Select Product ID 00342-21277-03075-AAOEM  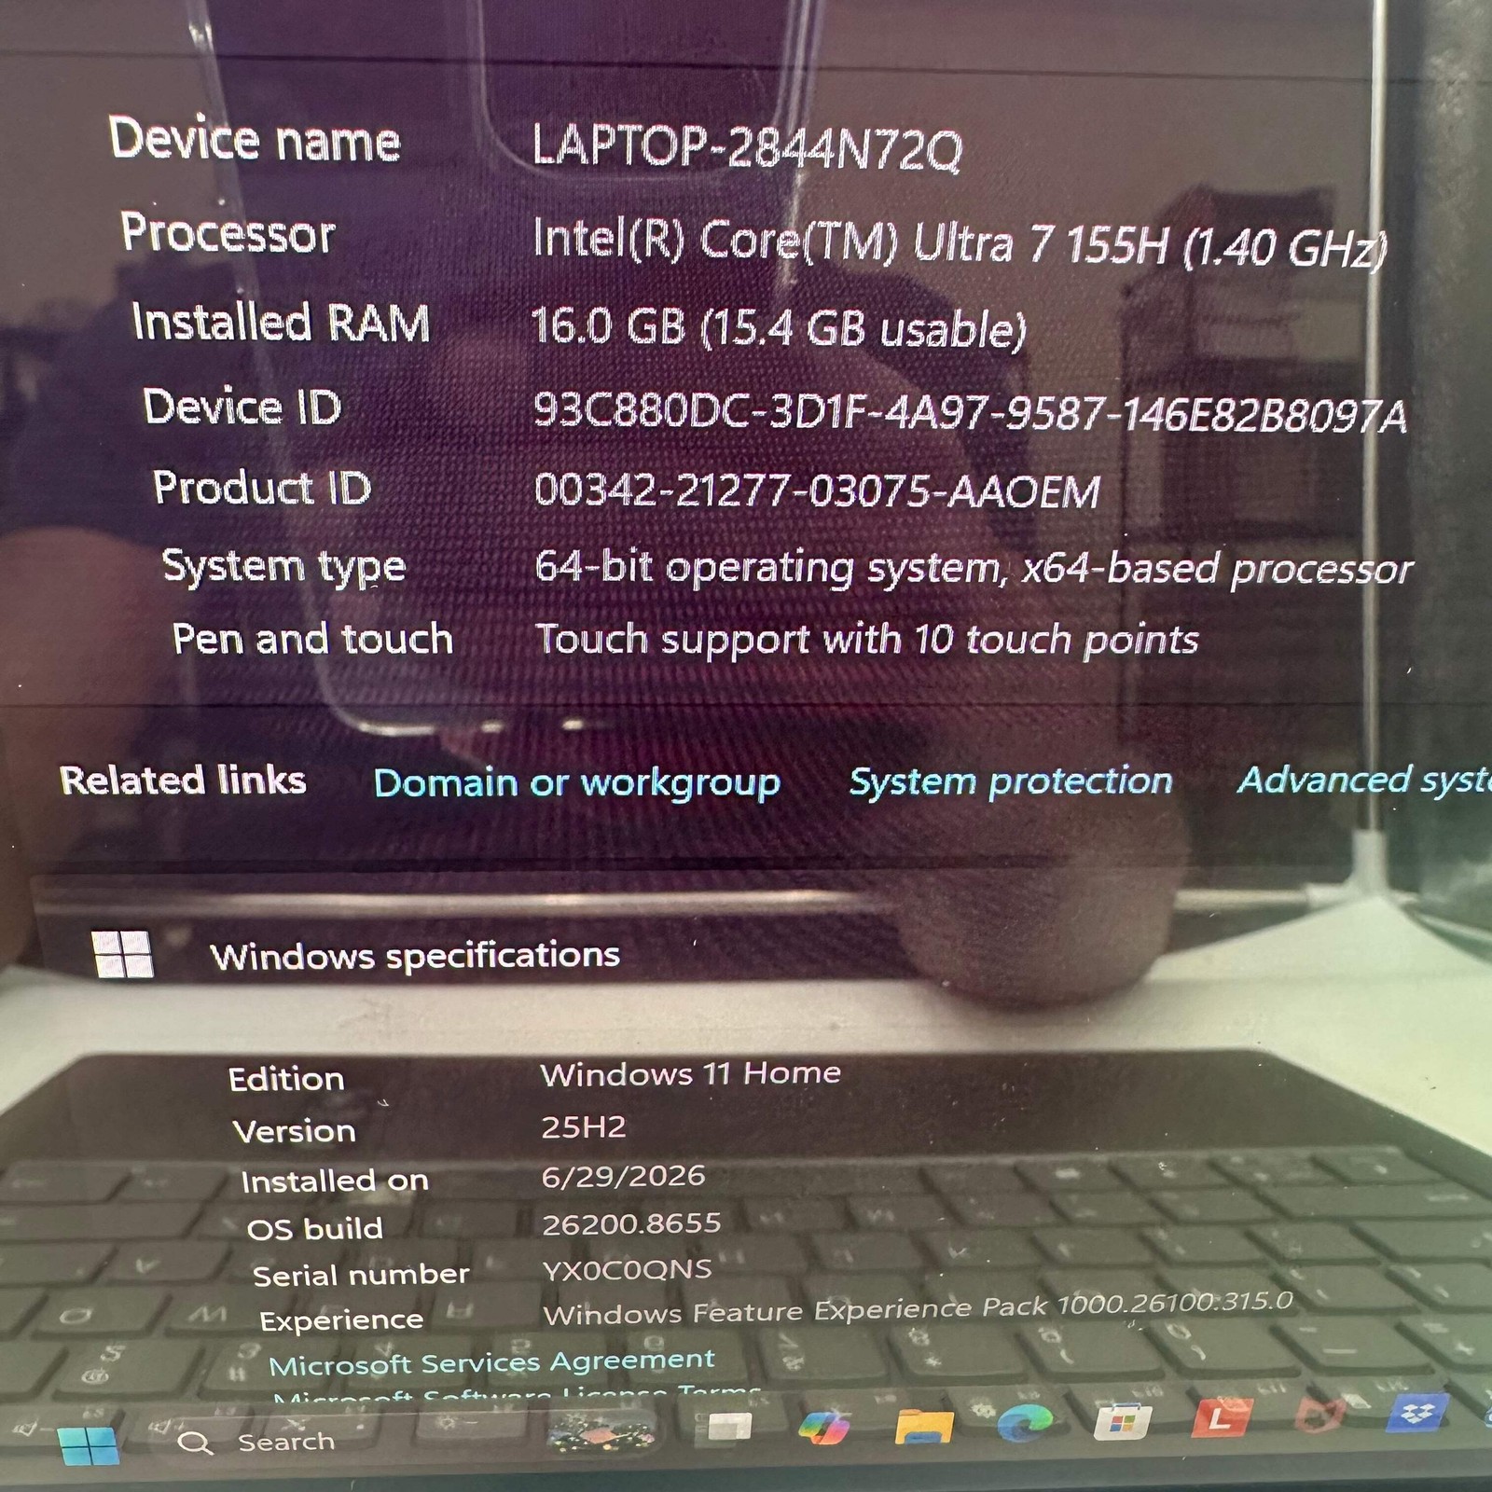coord(817,491)
